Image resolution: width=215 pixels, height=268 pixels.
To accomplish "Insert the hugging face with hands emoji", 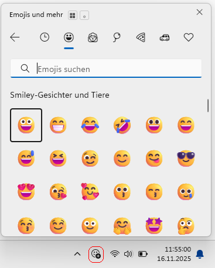I will [122, 226].
